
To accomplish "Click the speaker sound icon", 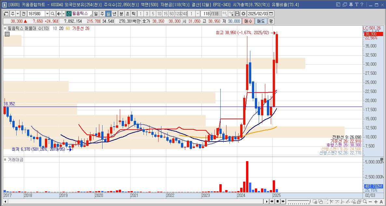I will 59,14.
